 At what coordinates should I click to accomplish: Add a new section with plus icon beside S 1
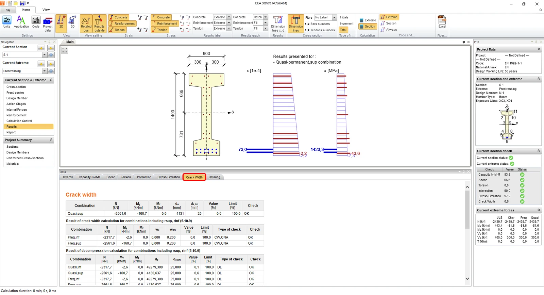click(x=51, y=55)
